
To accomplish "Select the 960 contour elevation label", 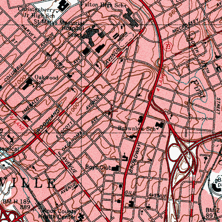I will (x=173, y=13).
